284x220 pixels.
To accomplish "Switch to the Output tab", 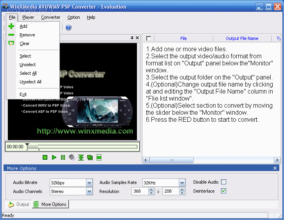I will 19,204.
